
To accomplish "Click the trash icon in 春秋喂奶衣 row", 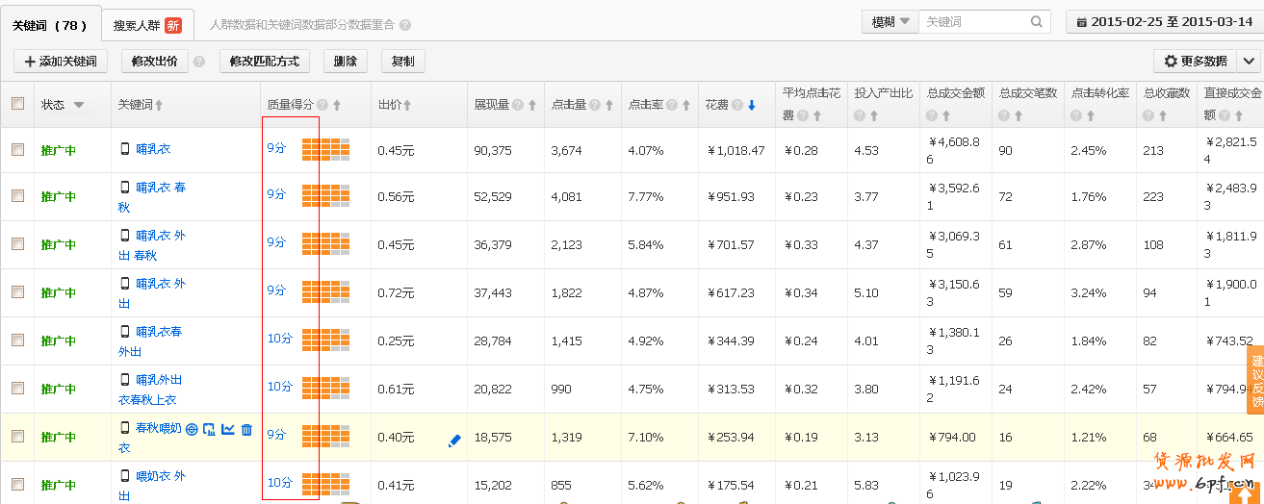I will [246, 429].
